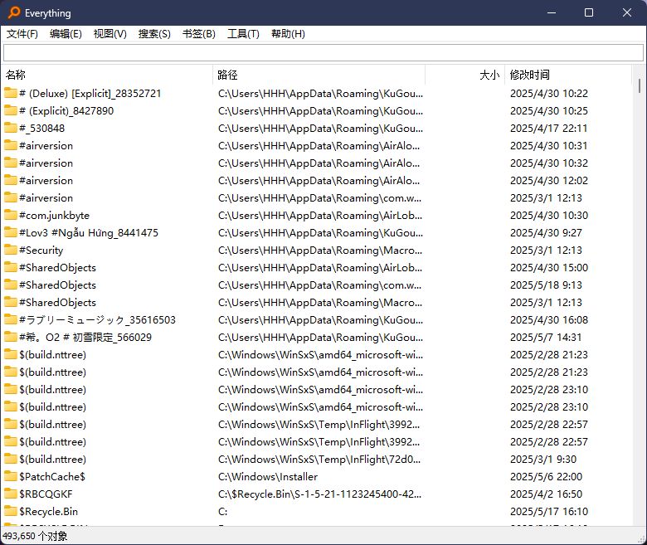Viewport: 647px width, 545px height.
Task: Click folder icon of #airversion modified 10:31
Action: coord(10,145)
